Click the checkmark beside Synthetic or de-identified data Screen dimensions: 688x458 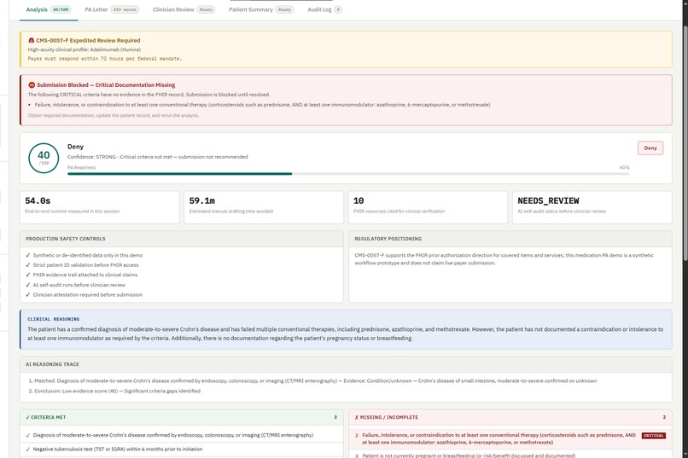(28, 255)
